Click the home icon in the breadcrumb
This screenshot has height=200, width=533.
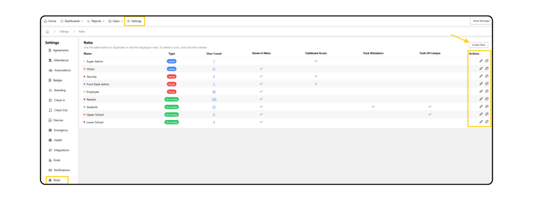tap(47, 32)
